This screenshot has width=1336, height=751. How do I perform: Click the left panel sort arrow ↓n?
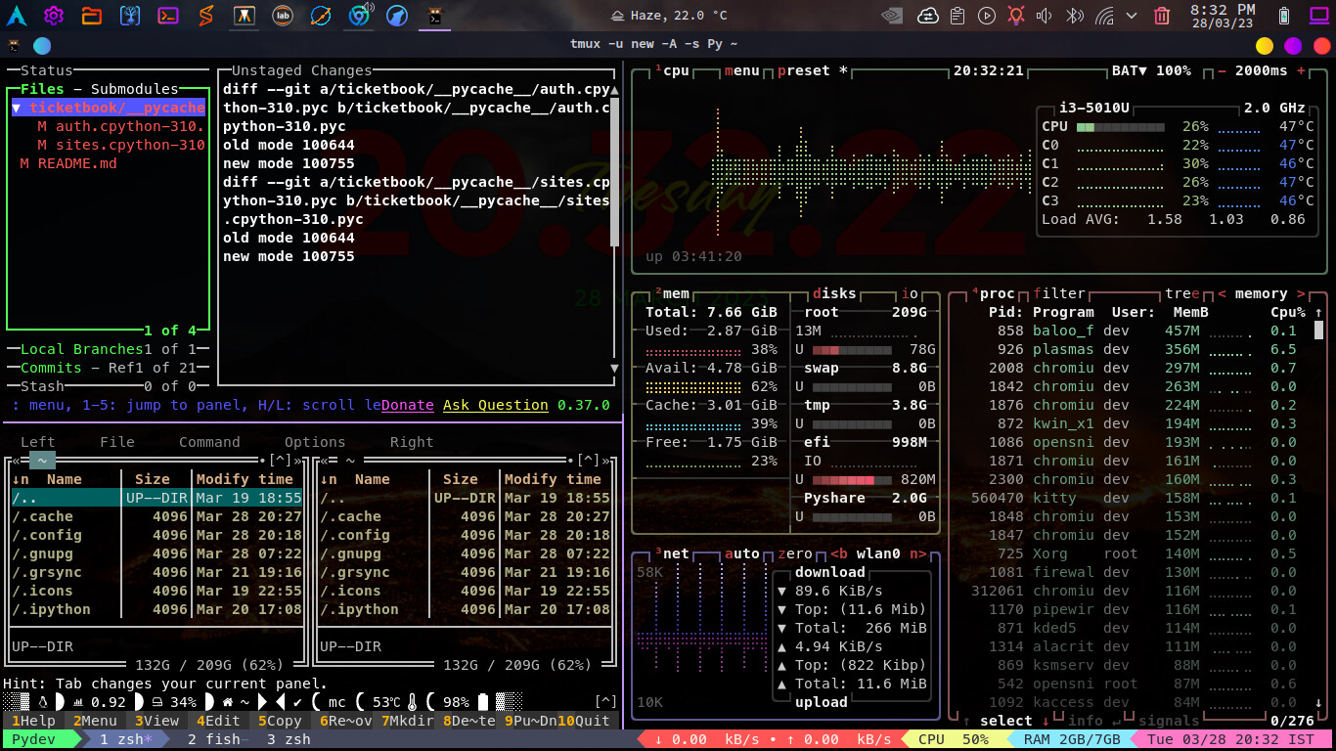point(20,479)
